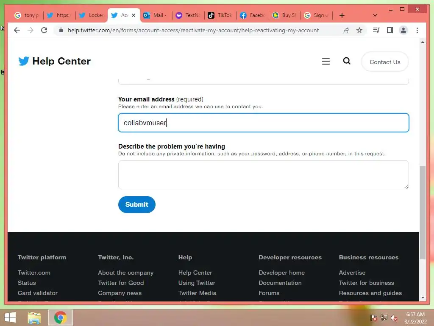Open the Action Center flag tray icon

click(x=374, y=318)
